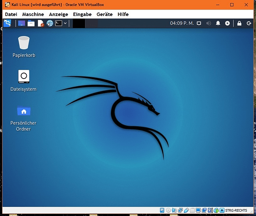Open the Maschine menu

[x=33, y=14]
